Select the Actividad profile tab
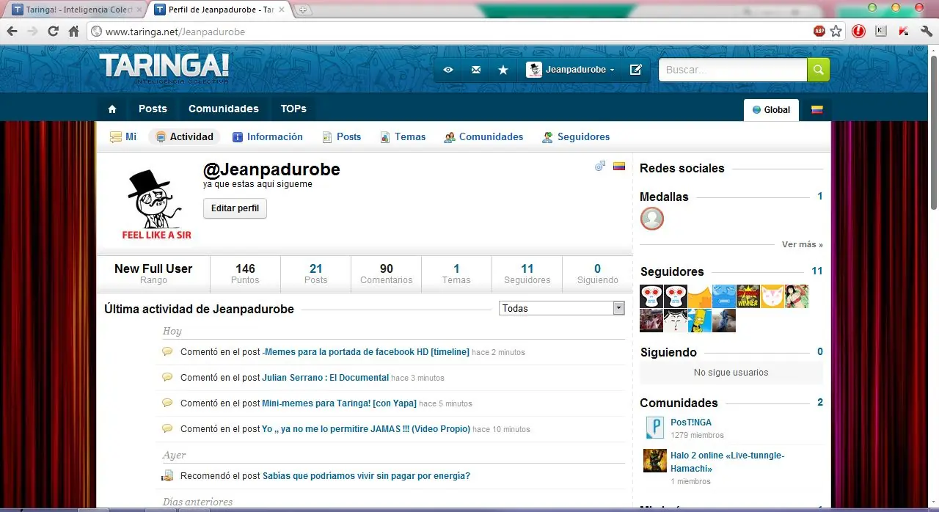939x512 pixels. (x=184, y=136)
